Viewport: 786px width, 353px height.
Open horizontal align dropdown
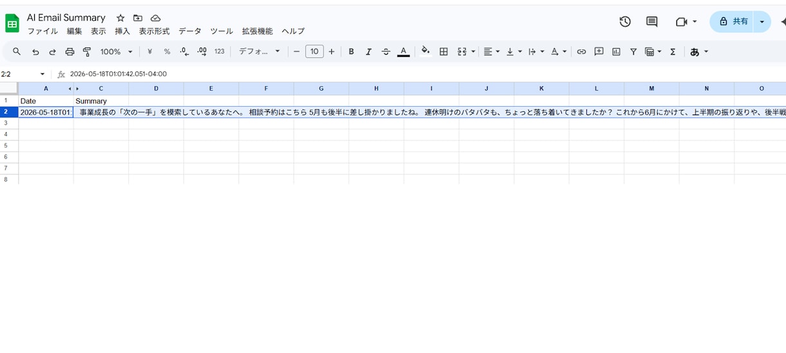pyautogui.click(x=492, y=51)
